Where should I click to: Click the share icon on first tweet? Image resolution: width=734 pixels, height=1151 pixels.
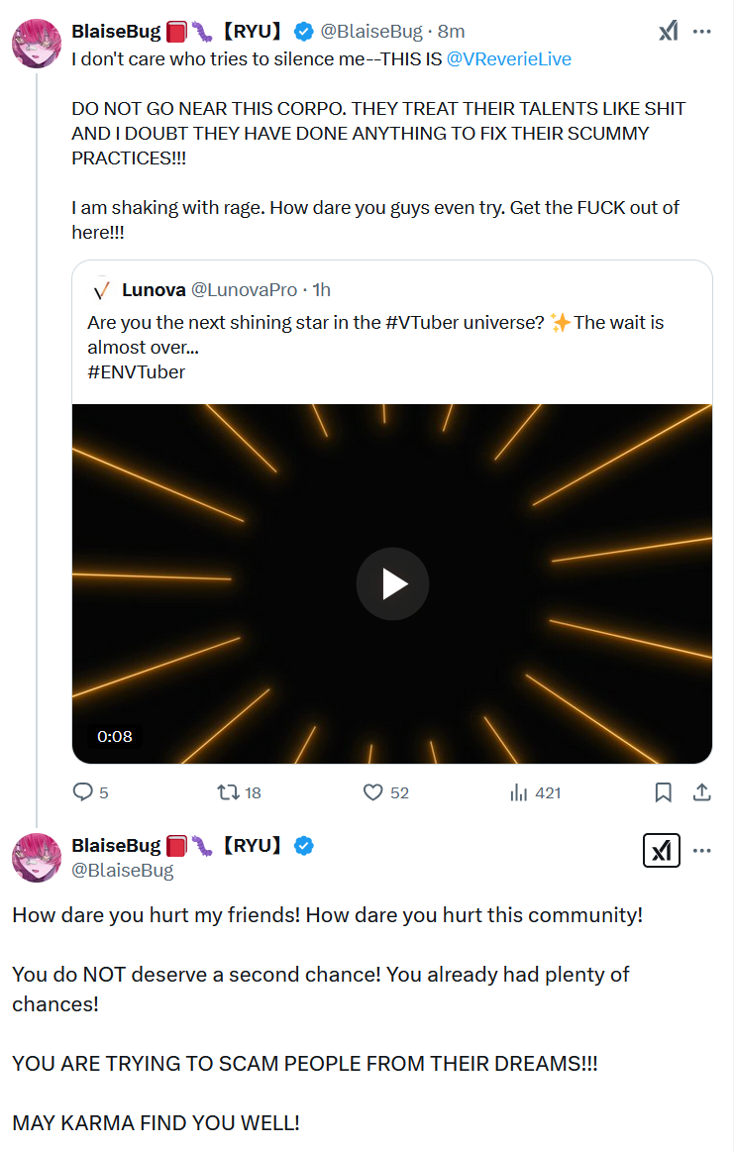[701, 792]
